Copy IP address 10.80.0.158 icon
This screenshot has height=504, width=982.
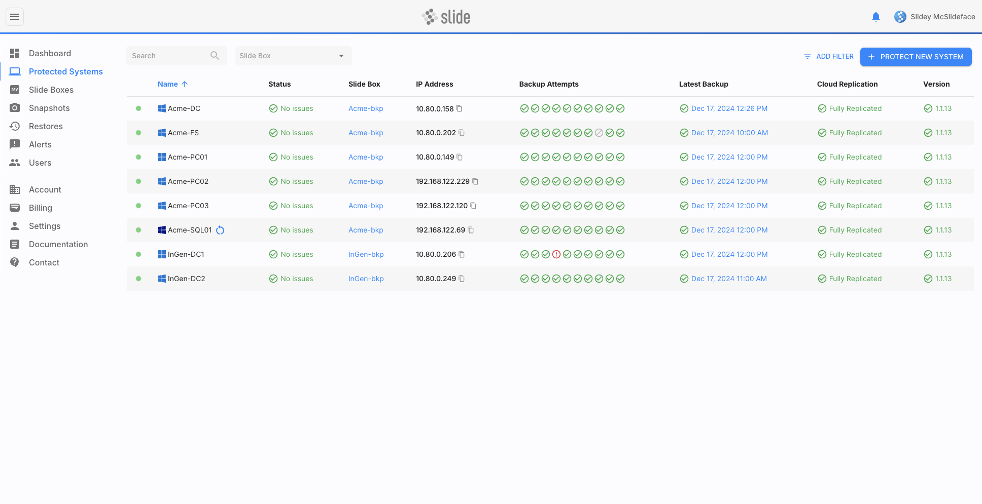pos(459,108)
